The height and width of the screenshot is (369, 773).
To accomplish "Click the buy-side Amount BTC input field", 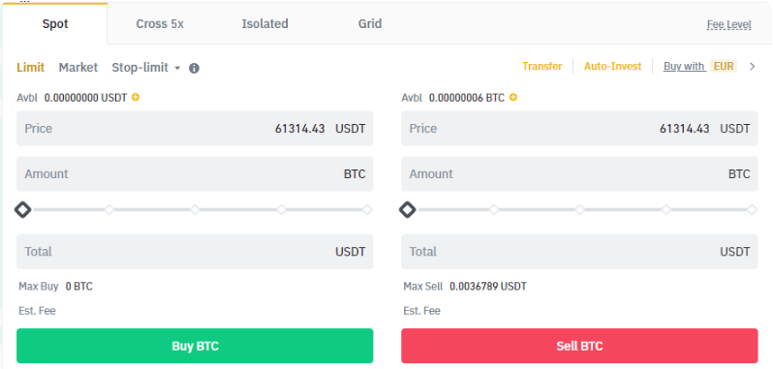I will [195, 174].
